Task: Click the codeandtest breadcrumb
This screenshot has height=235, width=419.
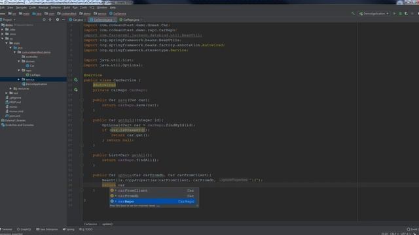Action: (67, 14)
